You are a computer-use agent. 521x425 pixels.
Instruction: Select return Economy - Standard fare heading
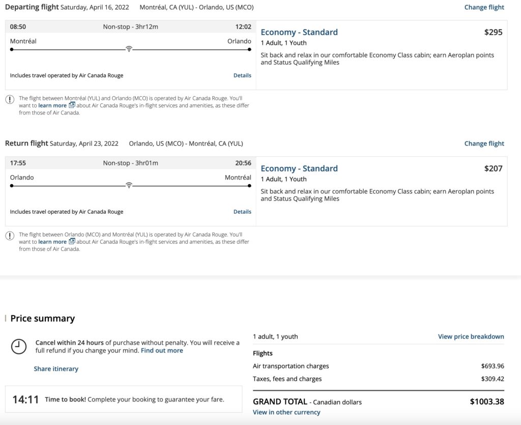click(x=299, y=168)
